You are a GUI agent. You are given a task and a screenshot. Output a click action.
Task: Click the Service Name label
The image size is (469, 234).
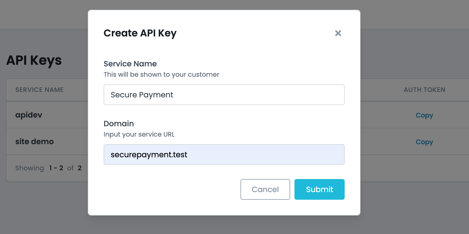pyautogui.click(x=130, y=64)
